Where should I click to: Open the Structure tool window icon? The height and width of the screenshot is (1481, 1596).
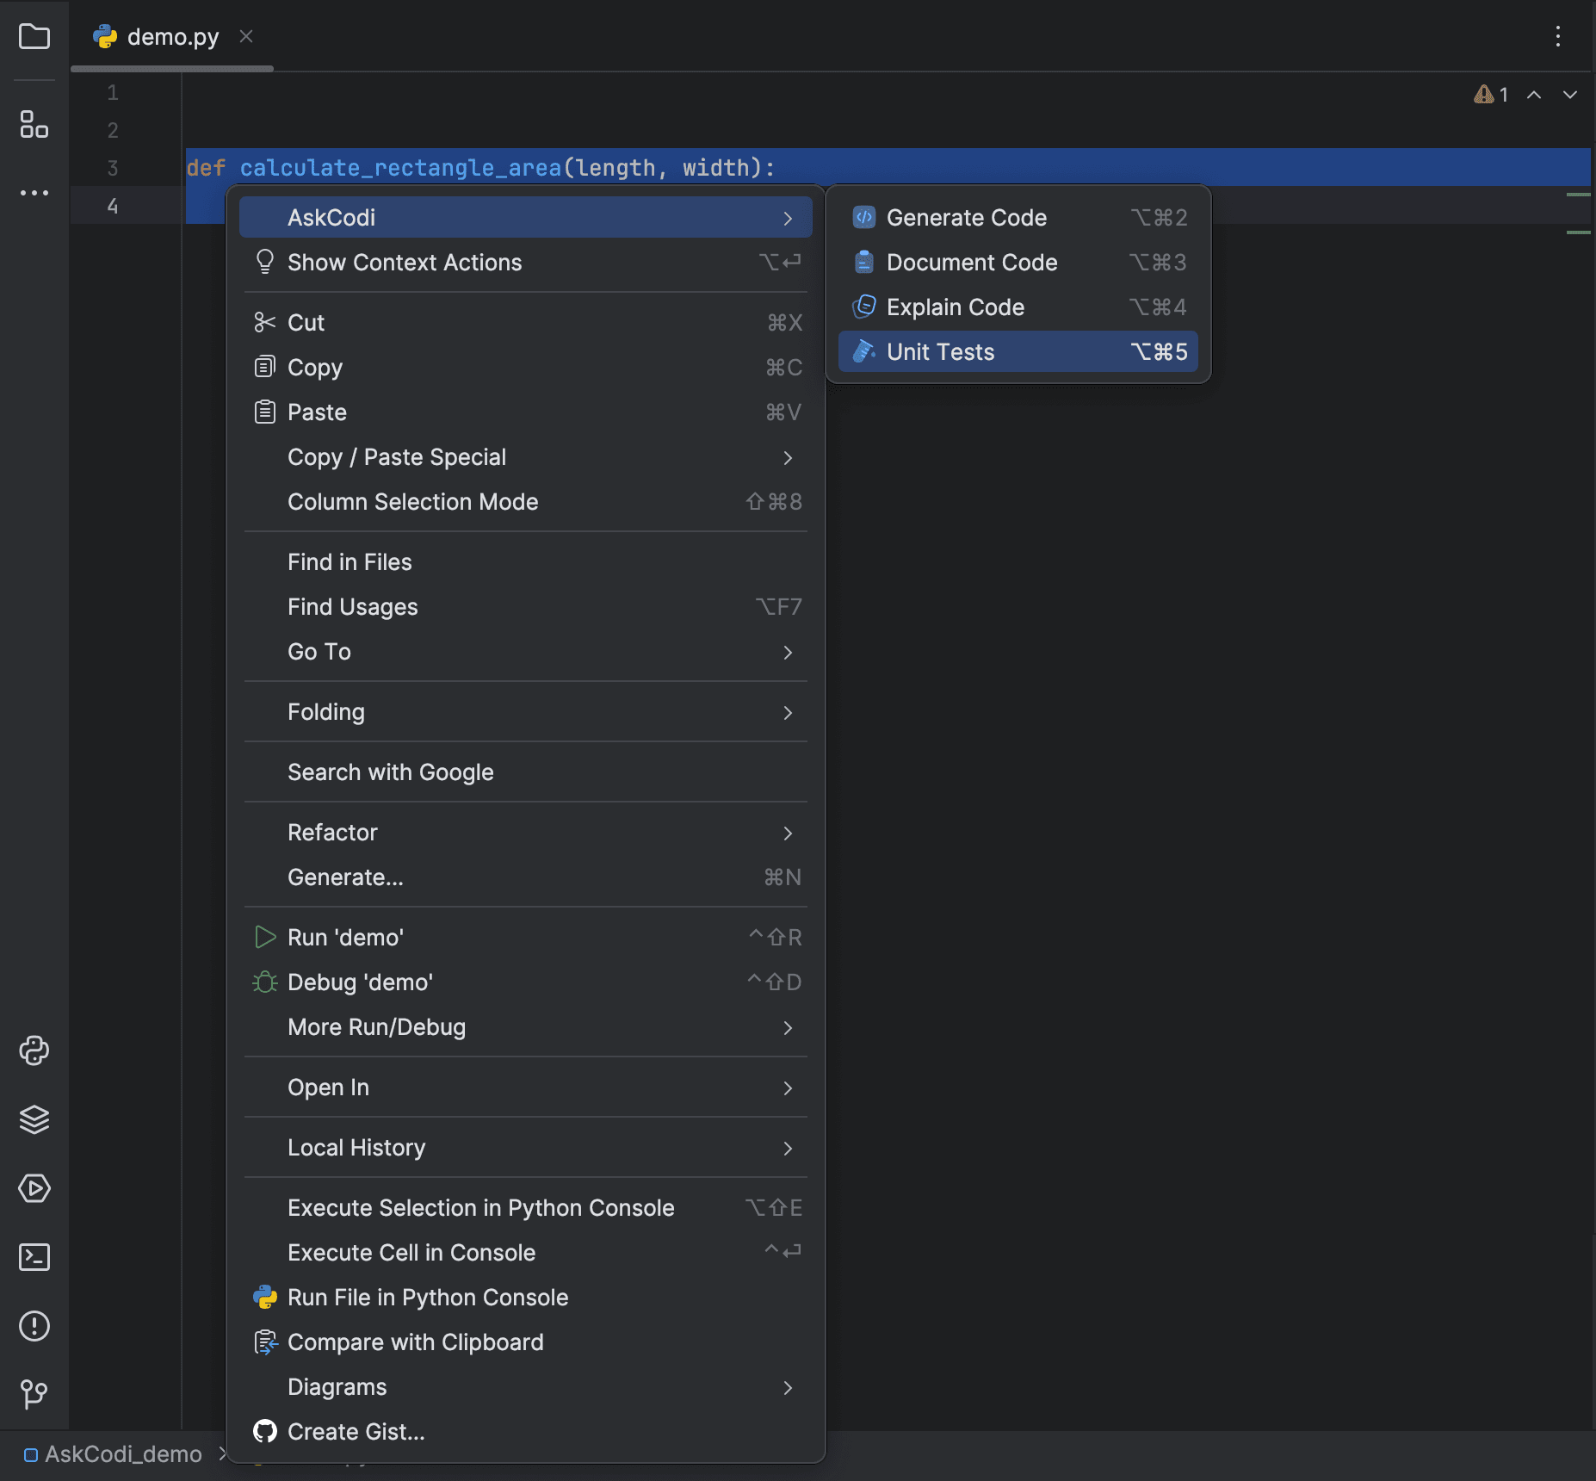[x=34, y=124]
